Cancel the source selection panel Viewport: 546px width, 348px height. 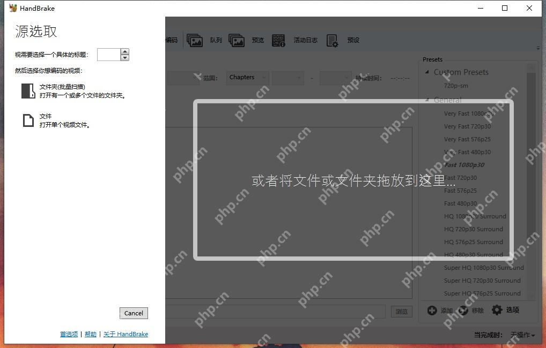coord(134,313)
